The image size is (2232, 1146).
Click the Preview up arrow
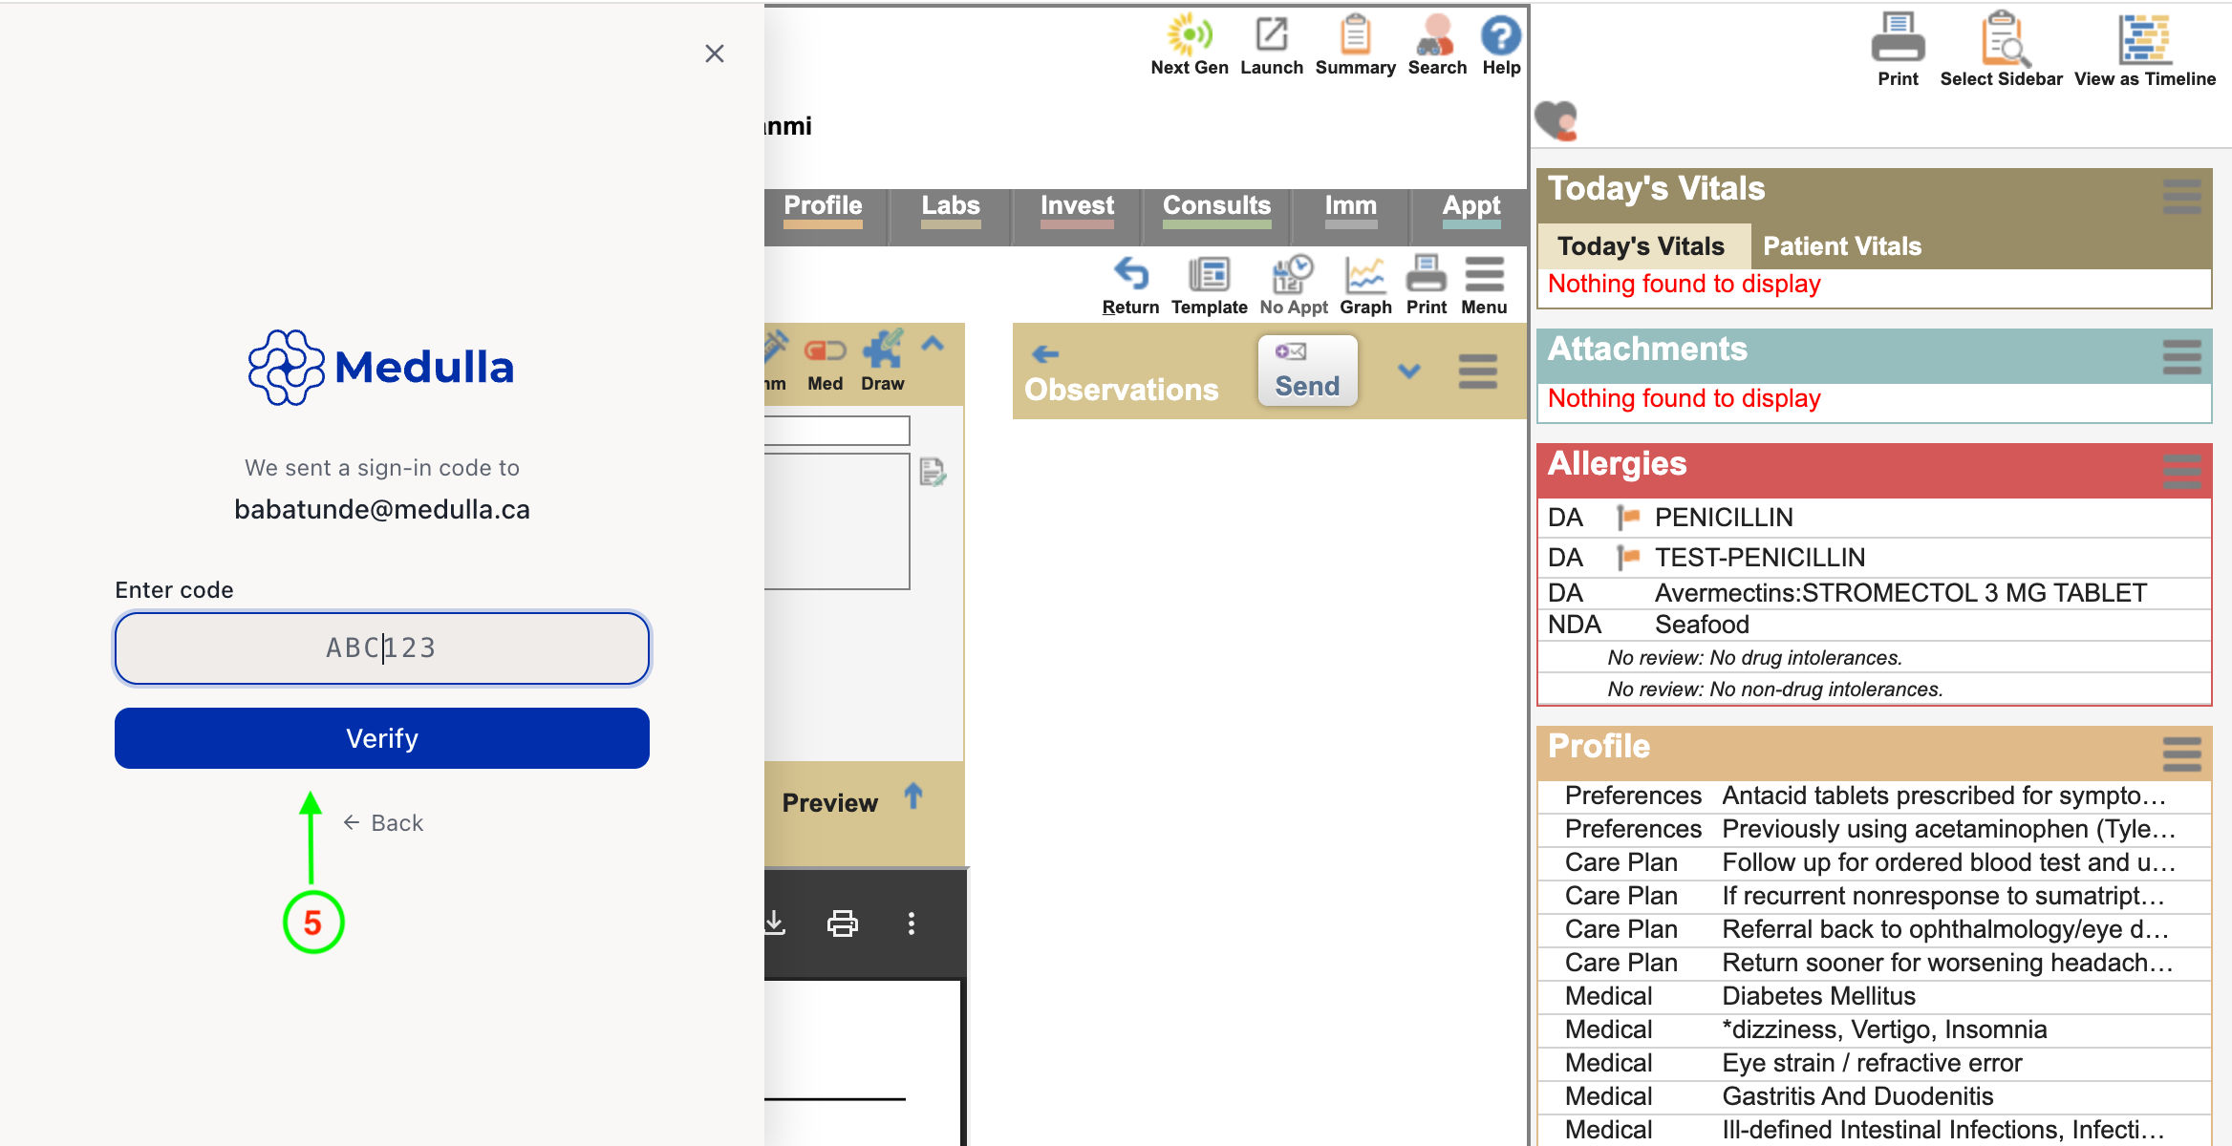tap(913, 795)
